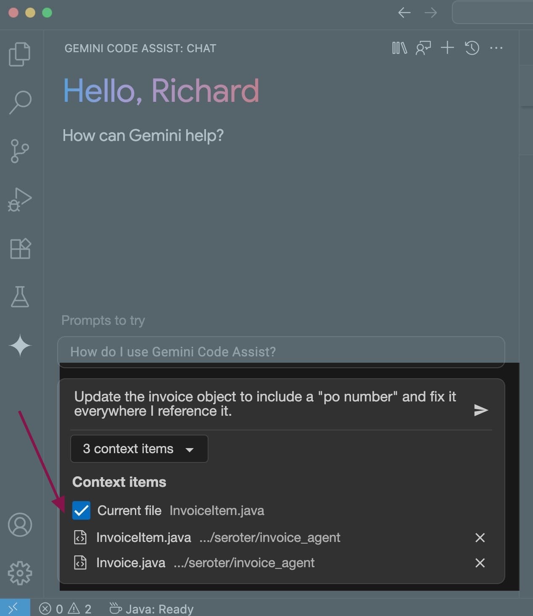Open the Search view in activity bar

(x=20, y=102)
